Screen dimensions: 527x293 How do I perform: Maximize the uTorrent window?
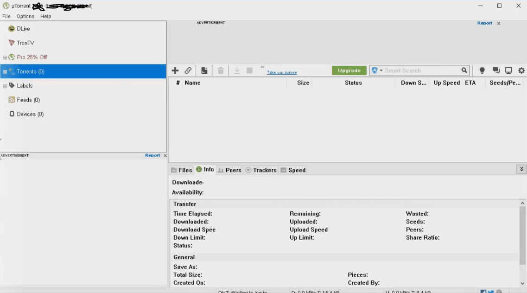point(500,6)
